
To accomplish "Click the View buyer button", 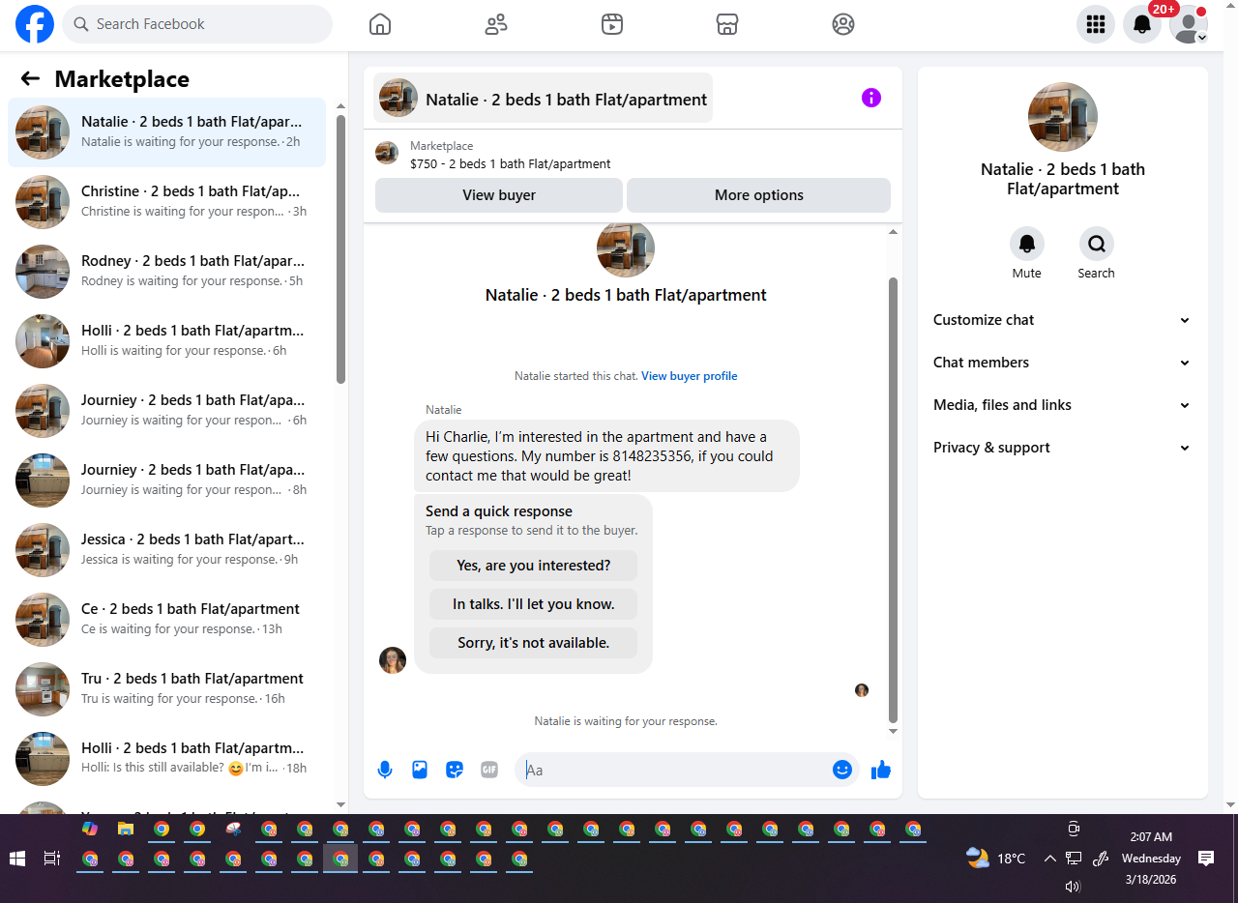I will (499, 195).
